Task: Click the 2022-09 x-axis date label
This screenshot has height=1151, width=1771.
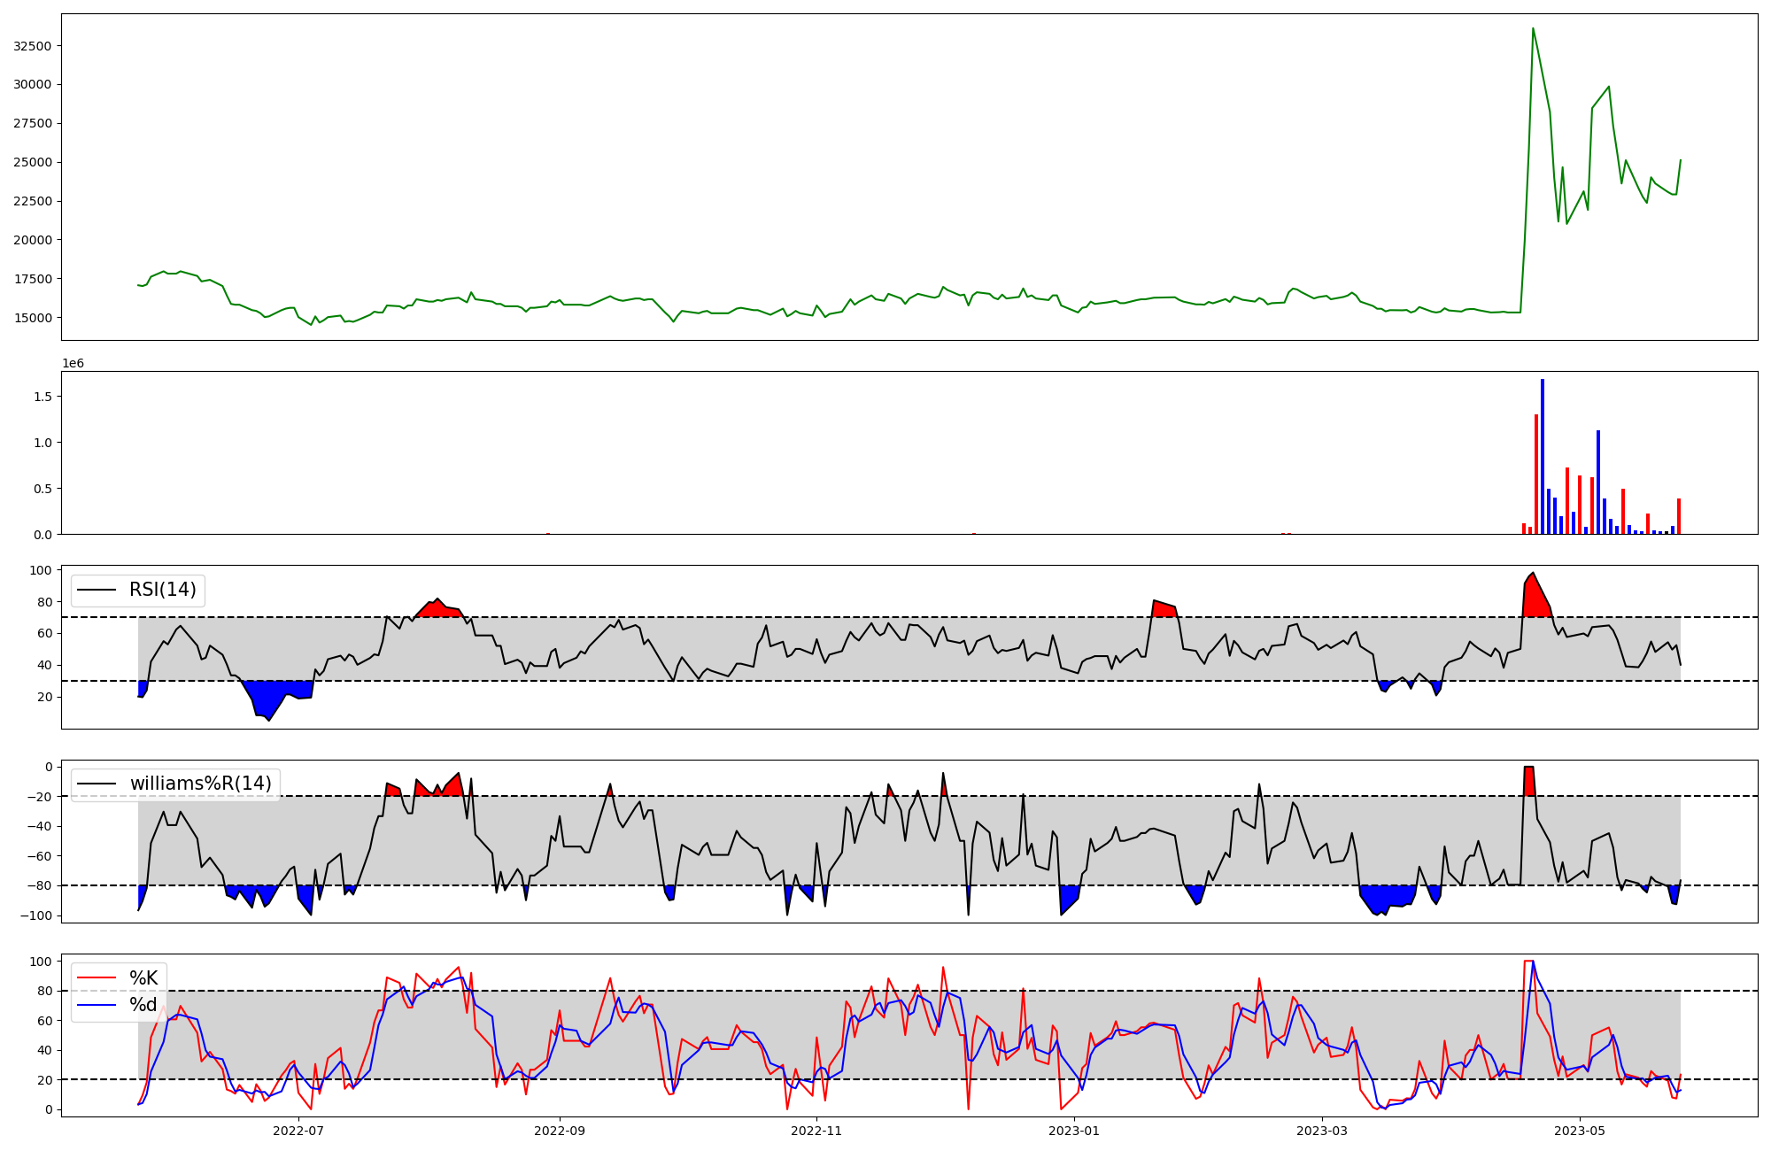Action: pos(560,1131)
